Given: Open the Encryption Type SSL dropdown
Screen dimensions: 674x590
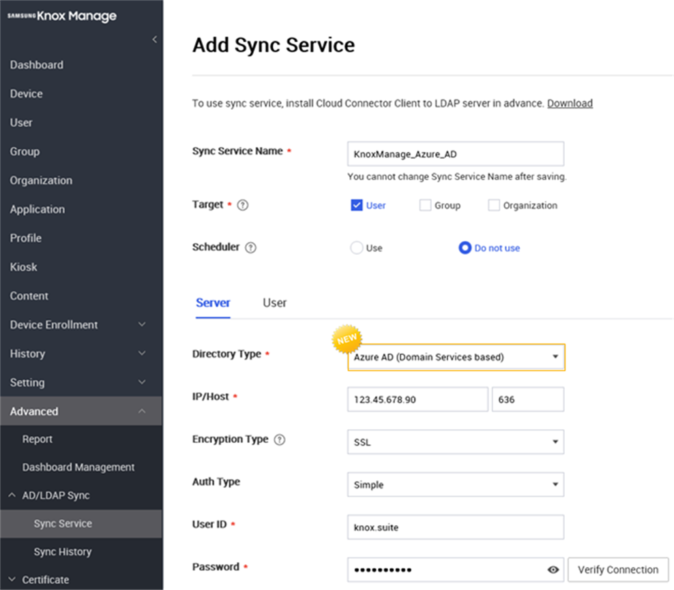Looking at the screenshot, I should coord(456,442).
